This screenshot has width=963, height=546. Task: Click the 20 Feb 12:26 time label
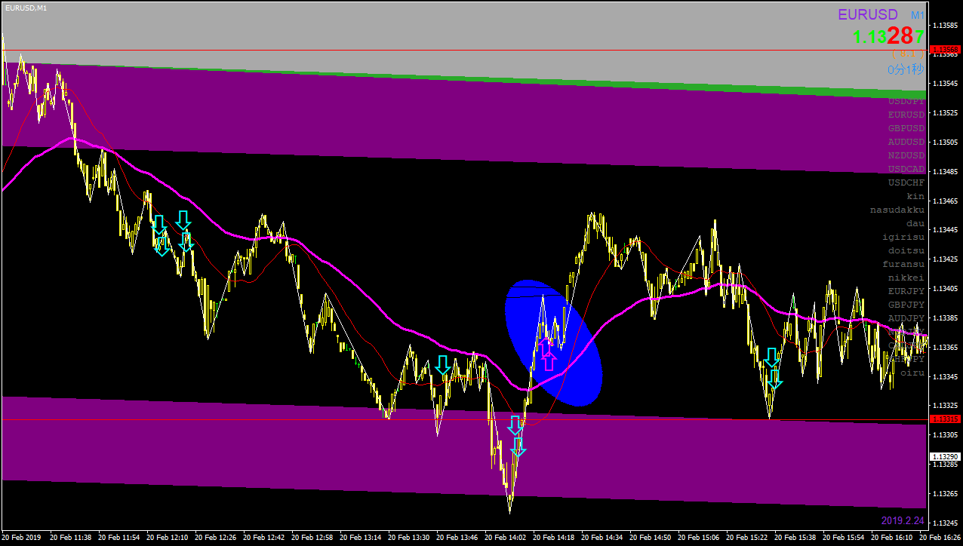[215, 538]
